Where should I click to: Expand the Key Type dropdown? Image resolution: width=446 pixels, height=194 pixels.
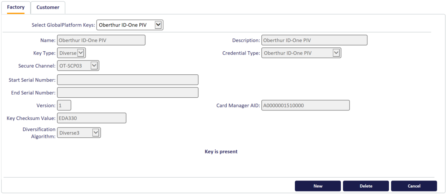pos(71,53)
